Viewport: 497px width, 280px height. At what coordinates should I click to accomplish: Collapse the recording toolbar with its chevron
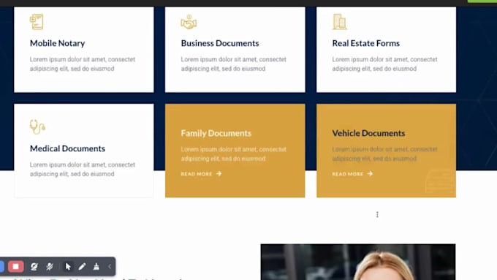point(110,267)
